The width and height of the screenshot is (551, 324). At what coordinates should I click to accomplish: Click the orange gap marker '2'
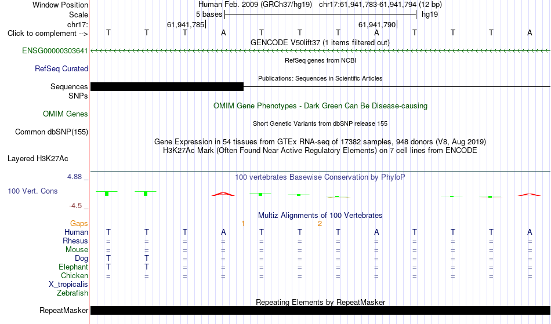pyautogui.click(x=320, y=224)
